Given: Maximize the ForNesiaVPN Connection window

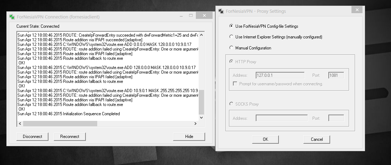Looking at the screenshot, I should point(191,16).
